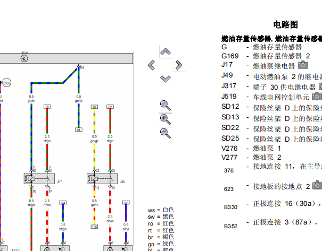The height and width of the screenshot is (251, 322).
Task: Select the SD12 保险丝架 legend row
Action: 271,107
